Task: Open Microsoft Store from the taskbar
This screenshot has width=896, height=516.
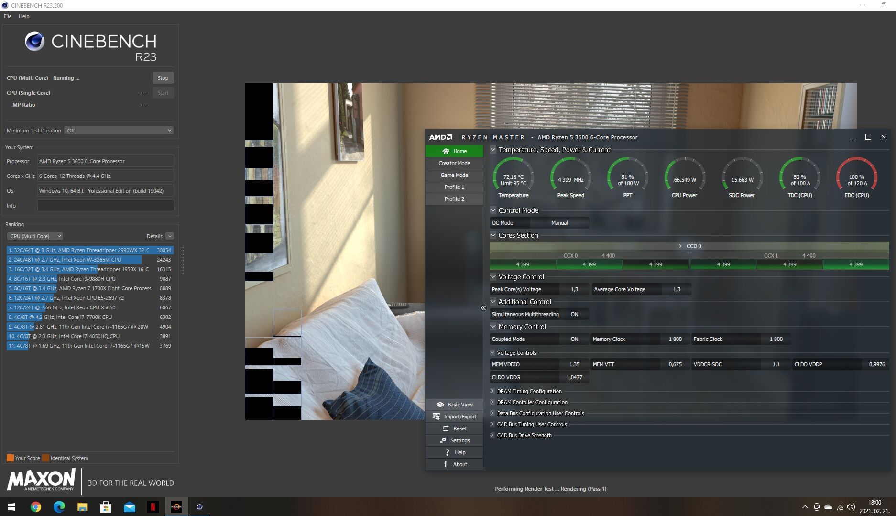Action: pyautogui.click(x=106, y=507)
